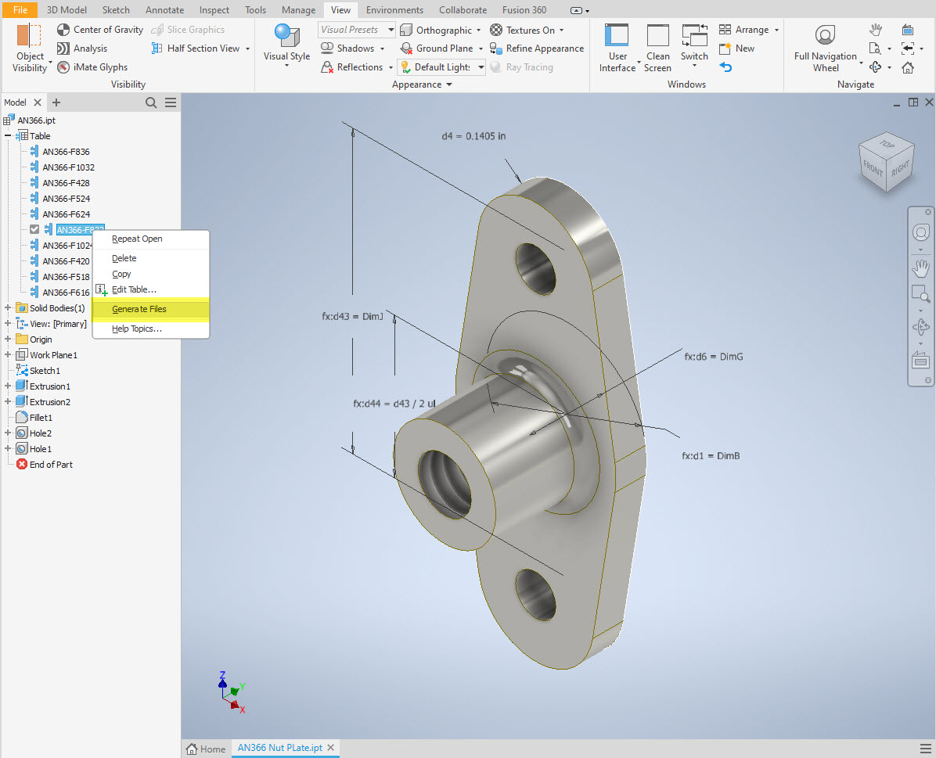Toggle Textures On setting
Screen dimensions: 936x758
[x=496, y=30]
